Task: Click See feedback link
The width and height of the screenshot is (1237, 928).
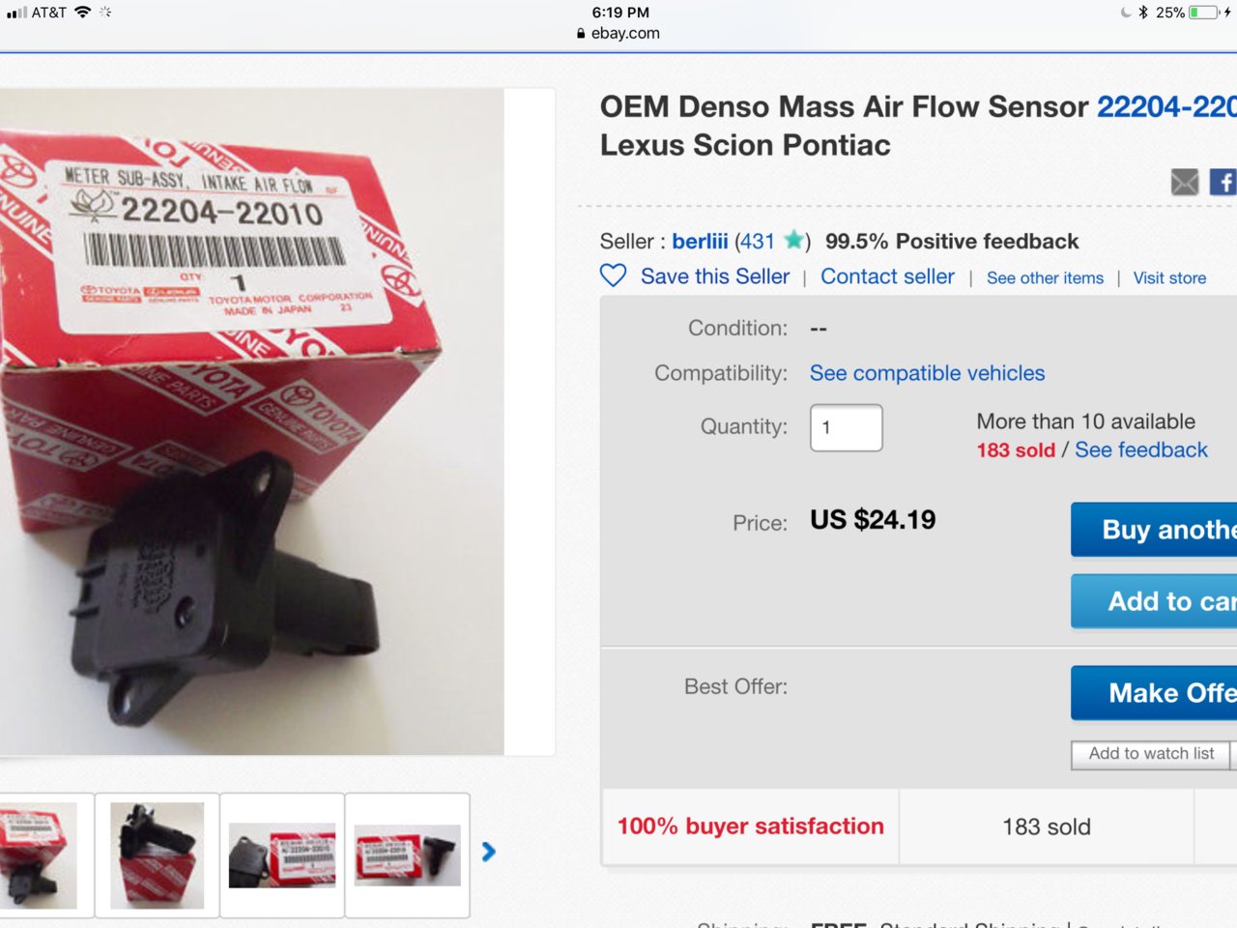Action: [x=1141, y=450]
